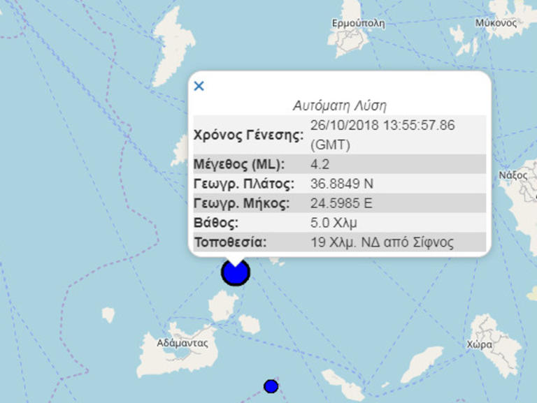537x403 pixels.
Task: Click the Νάξος map label
Action: click(513, 175)
